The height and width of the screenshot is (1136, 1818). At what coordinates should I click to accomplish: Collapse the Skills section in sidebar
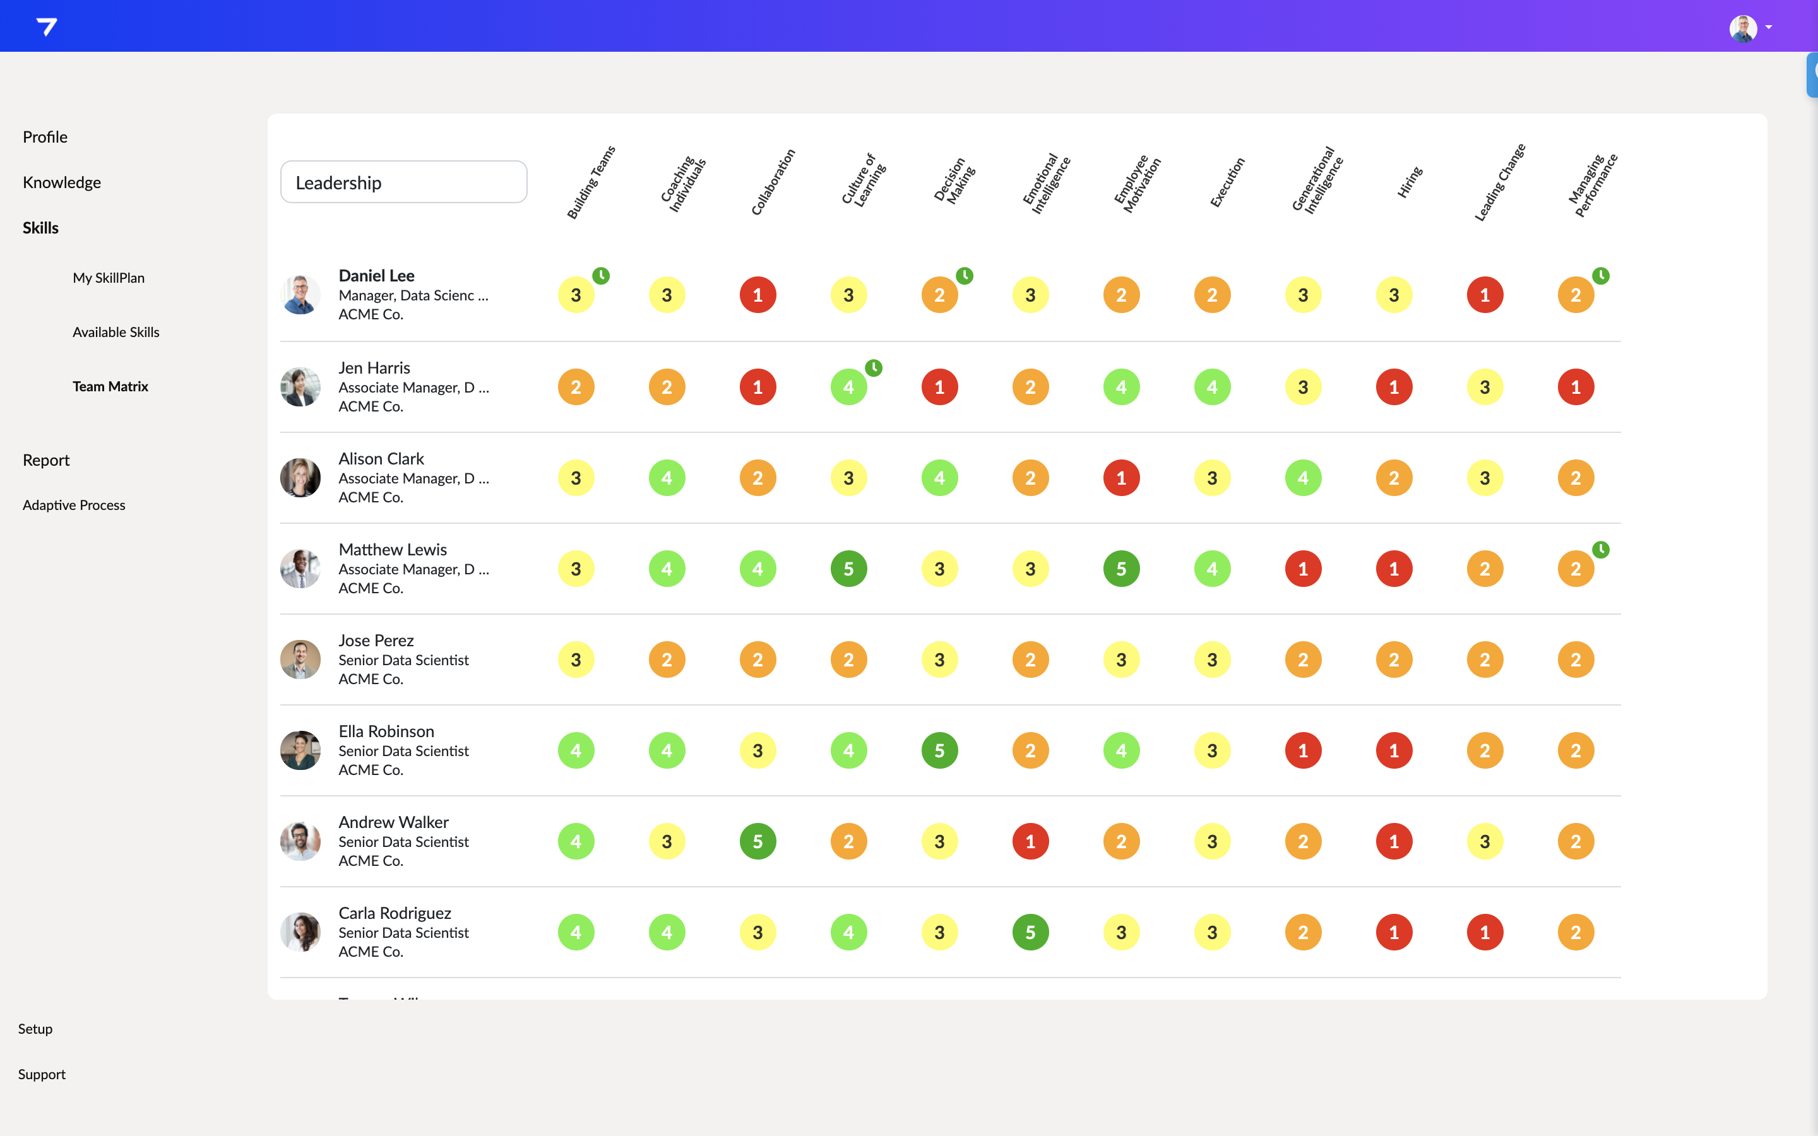coord(40,228)
